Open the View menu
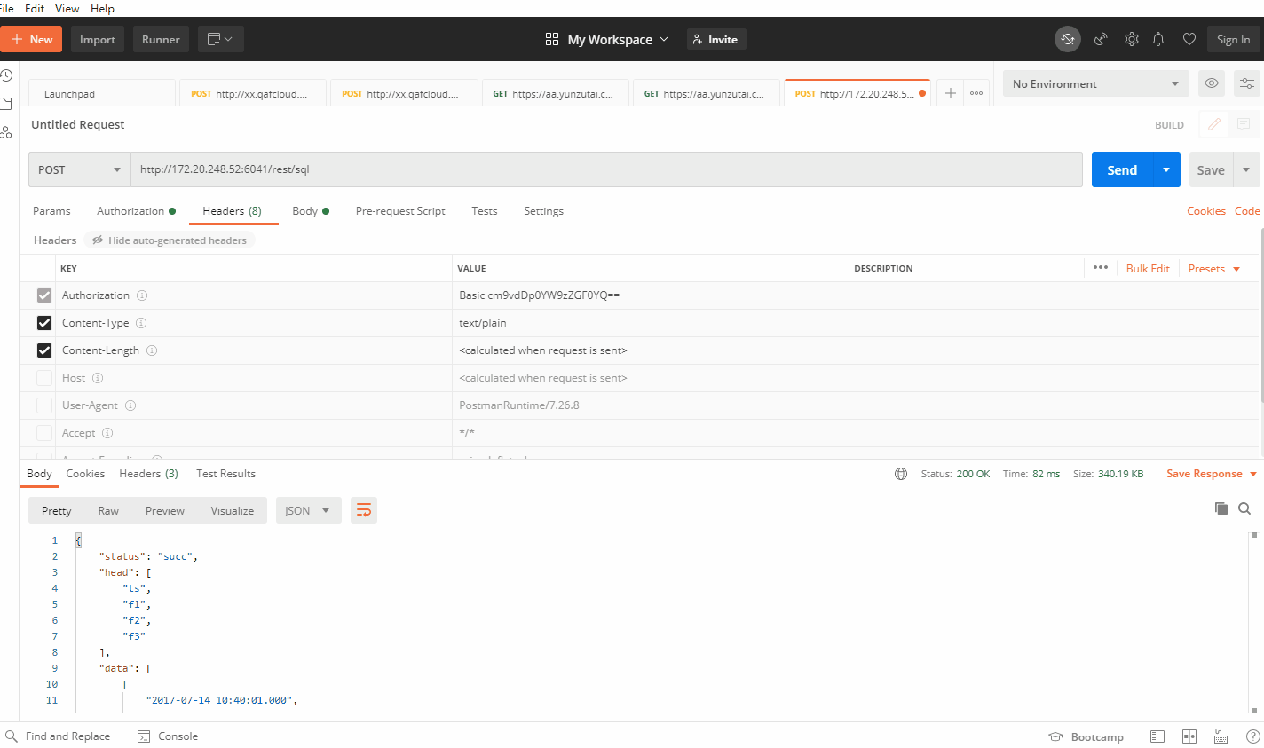Image resolution: width=1264 pixels, height=748 pixels. (67, 8)
